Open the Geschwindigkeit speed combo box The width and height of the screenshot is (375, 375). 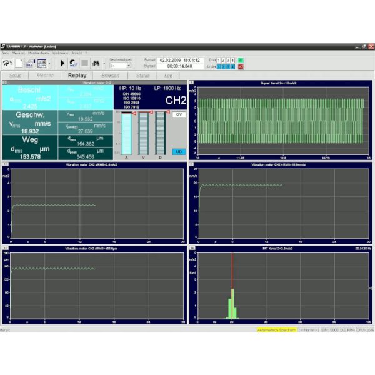[120, 66]
